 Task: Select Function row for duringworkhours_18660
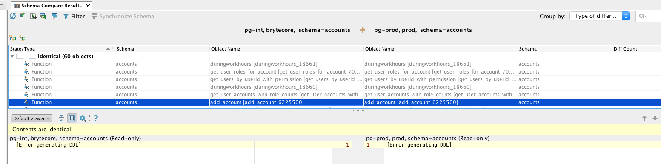334,87
